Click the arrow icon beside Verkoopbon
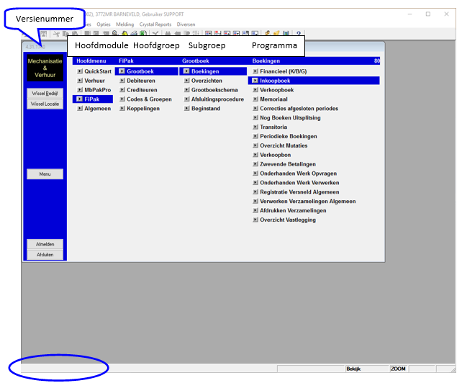This screenshot has width=462, height=383. click(255, 155)
